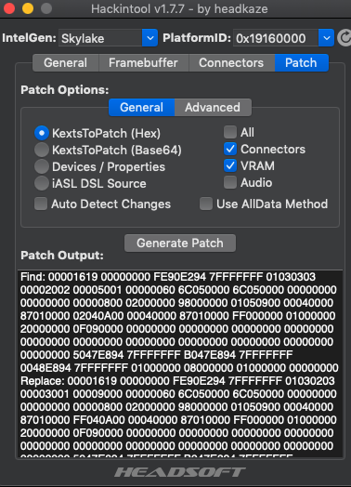Select iASL DSL Source radio button
Screen dimensions: 351x487
(42, 184)
